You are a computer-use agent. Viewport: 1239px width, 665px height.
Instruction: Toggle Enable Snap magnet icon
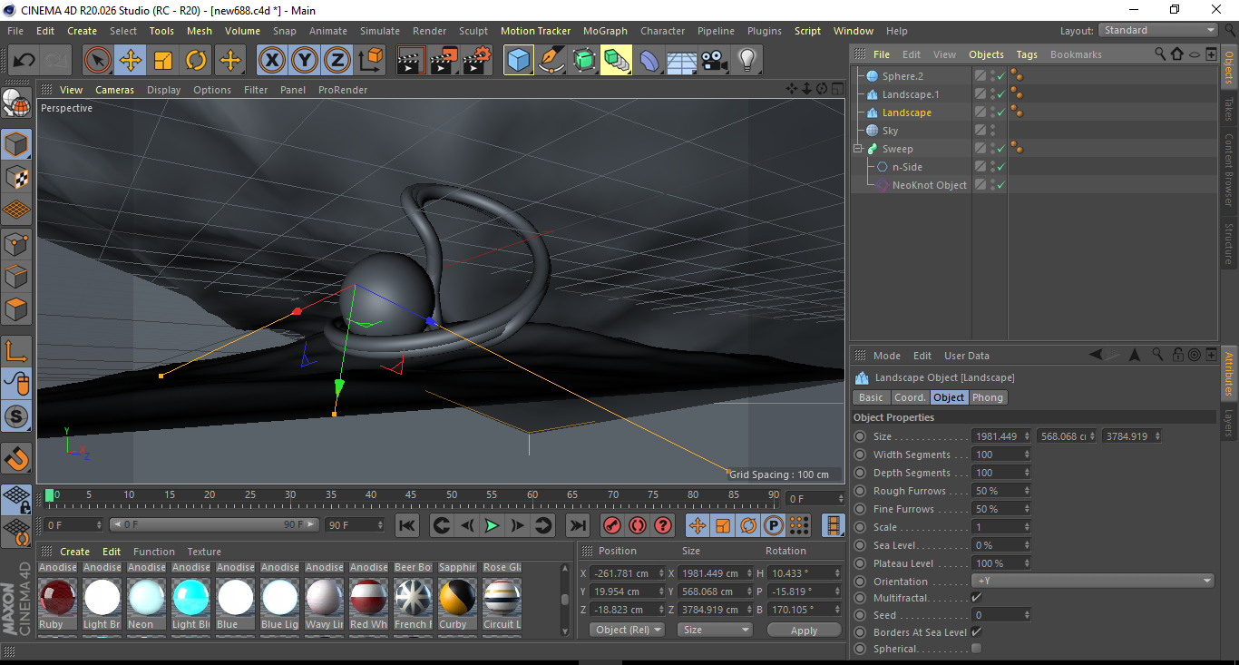coord(16,459)
